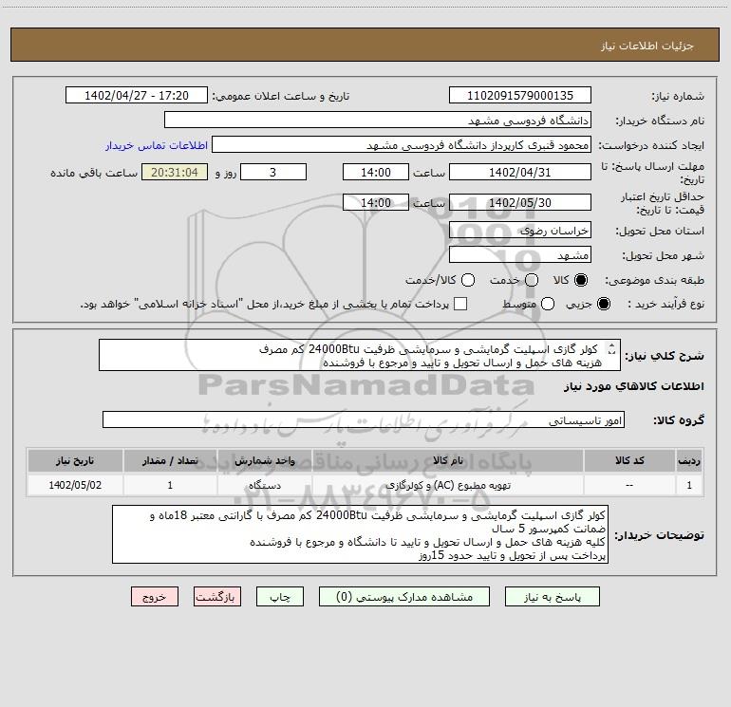The image size is (731, 707).
Task: Click the cell تهویه مطبوع (AC) و کولرگازی
Action: 447,485
